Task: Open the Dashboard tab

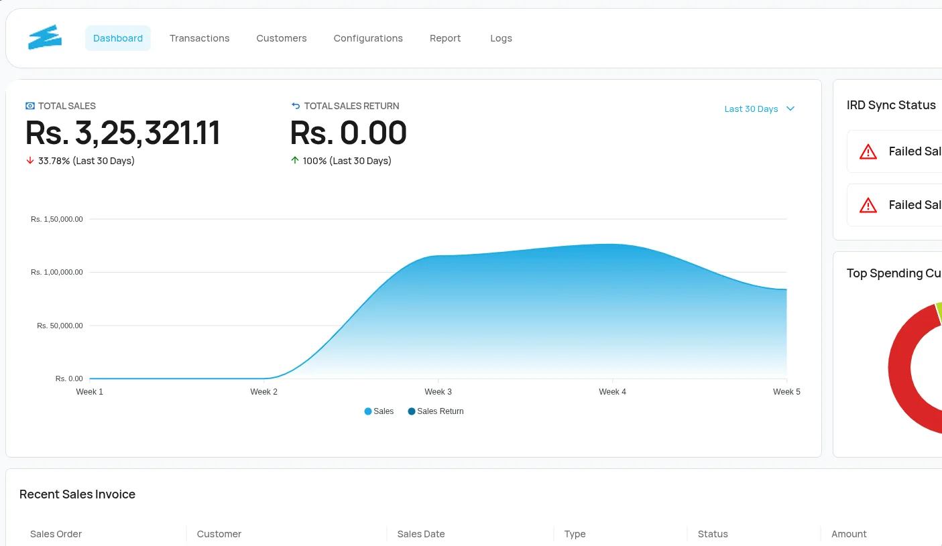Action: coord(118,38)
